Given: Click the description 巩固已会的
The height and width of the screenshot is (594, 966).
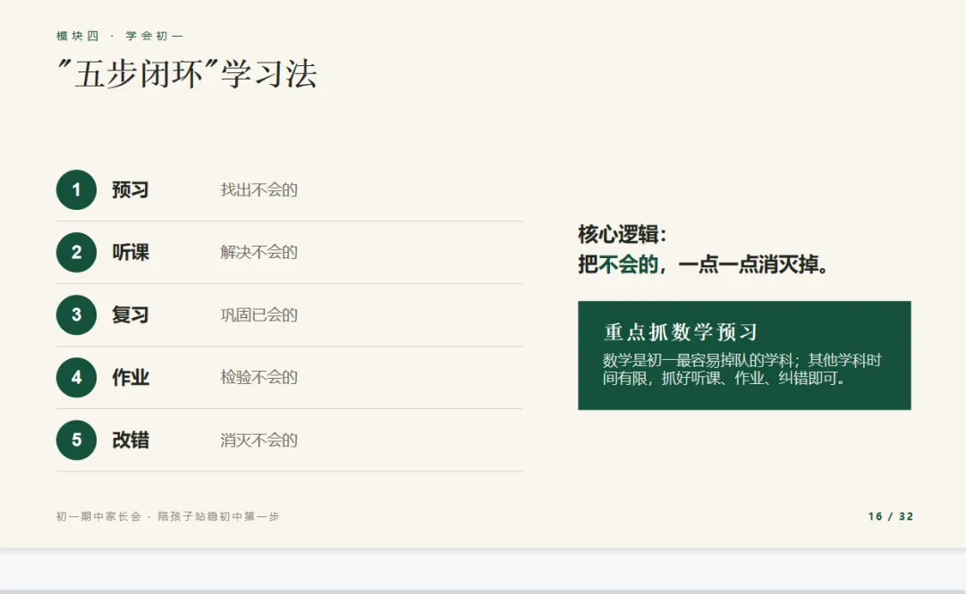Looking at the screenshot, I should tap(258, 315).
